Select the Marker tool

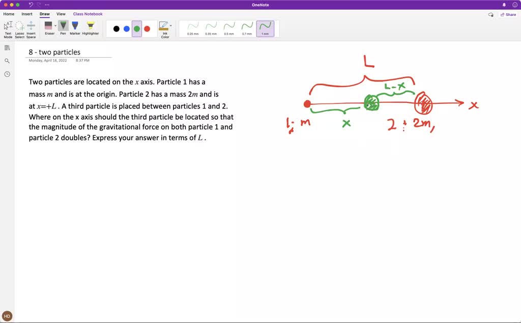click(x=75, y=25)
